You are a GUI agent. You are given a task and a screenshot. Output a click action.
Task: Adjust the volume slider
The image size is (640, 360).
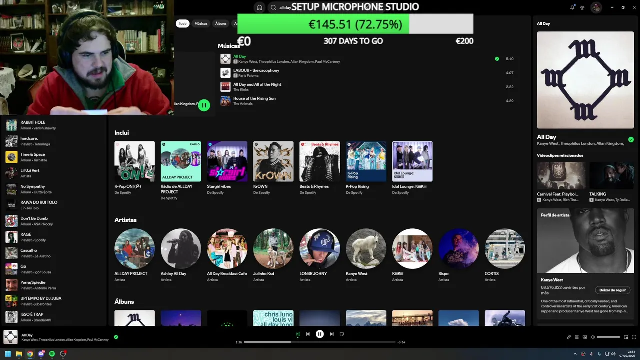pos(608,337)
